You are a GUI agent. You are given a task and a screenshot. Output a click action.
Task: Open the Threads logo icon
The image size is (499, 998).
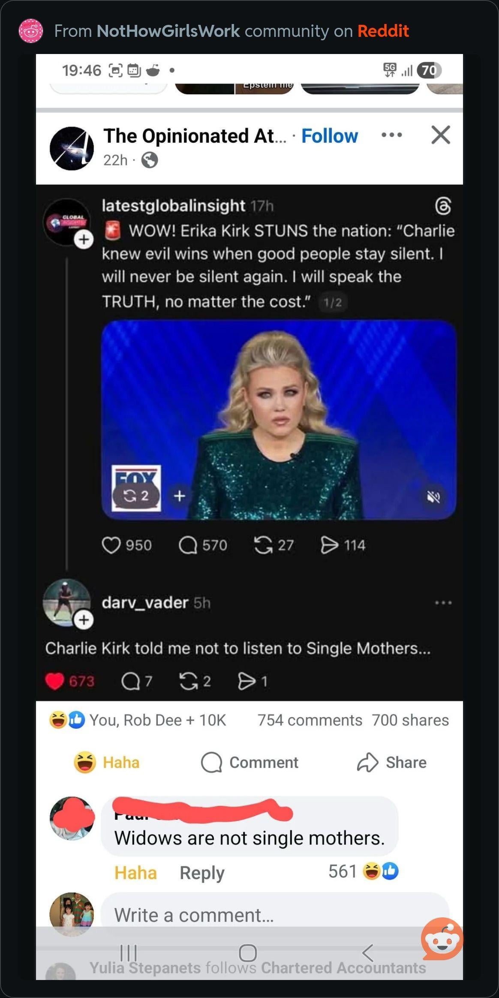443,206
